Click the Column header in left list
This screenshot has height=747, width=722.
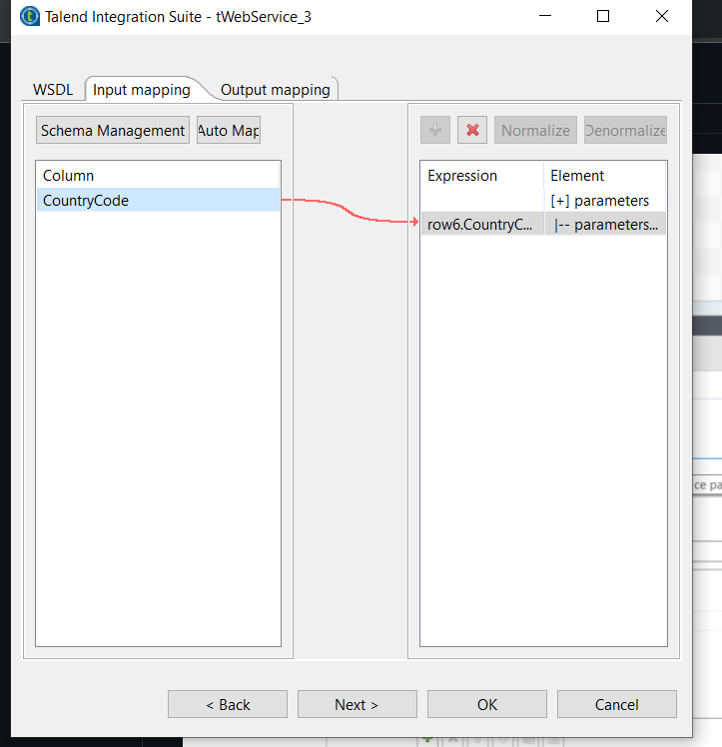(x=158, y=176)
